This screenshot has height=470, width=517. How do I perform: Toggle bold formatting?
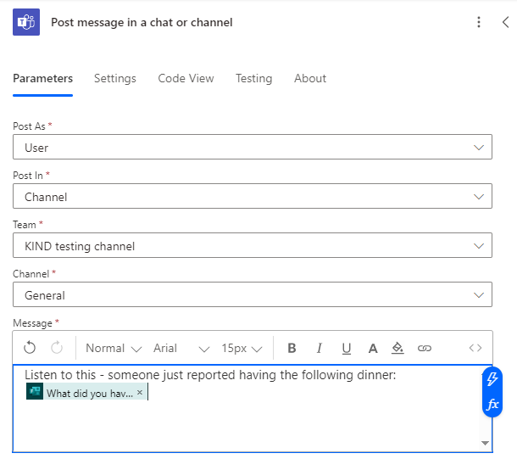point(292,348)
